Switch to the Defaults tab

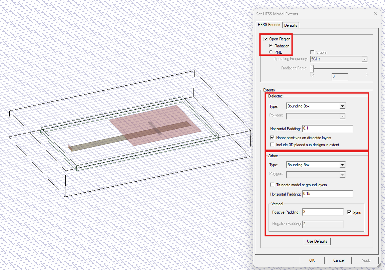291,25
